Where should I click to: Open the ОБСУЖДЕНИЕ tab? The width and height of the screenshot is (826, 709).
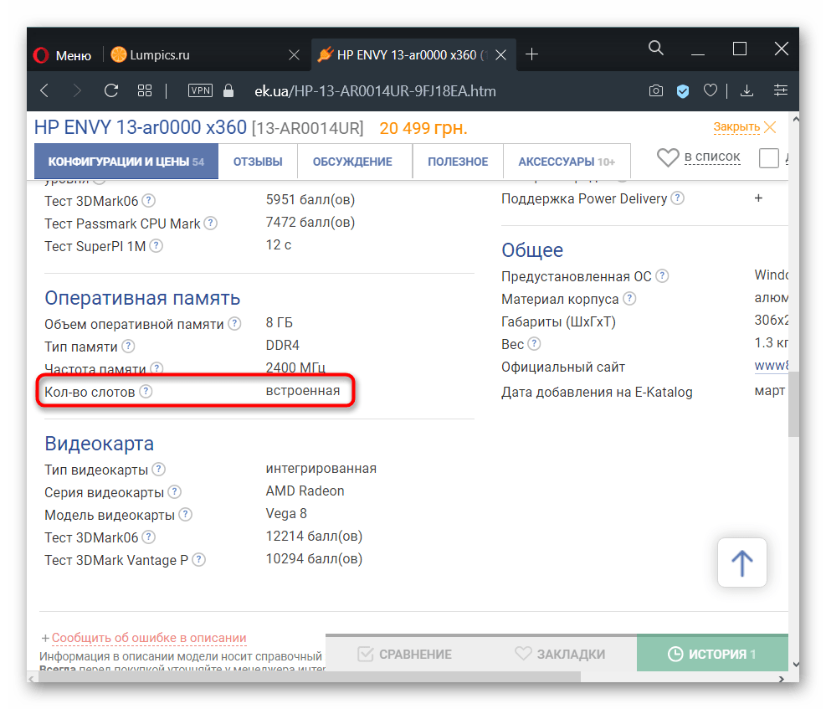[352, 162]
